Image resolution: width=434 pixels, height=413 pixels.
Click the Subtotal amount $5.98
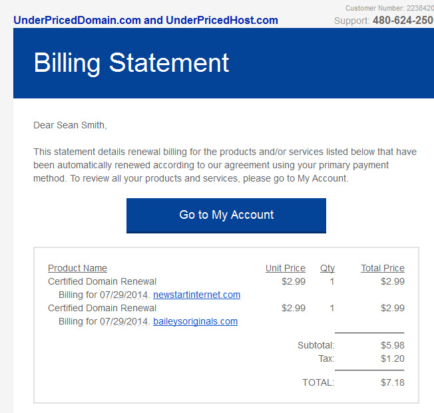pyautogui.click(x=393, y=345)
